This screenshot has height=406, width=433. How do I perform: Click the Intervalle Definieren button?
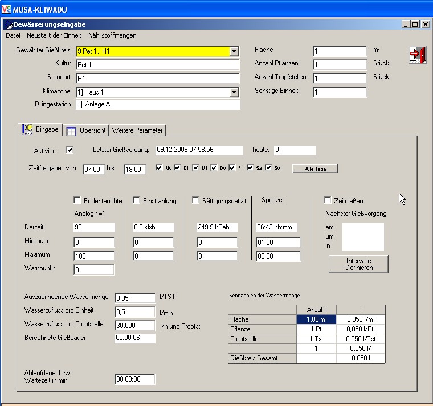[358, 264]
